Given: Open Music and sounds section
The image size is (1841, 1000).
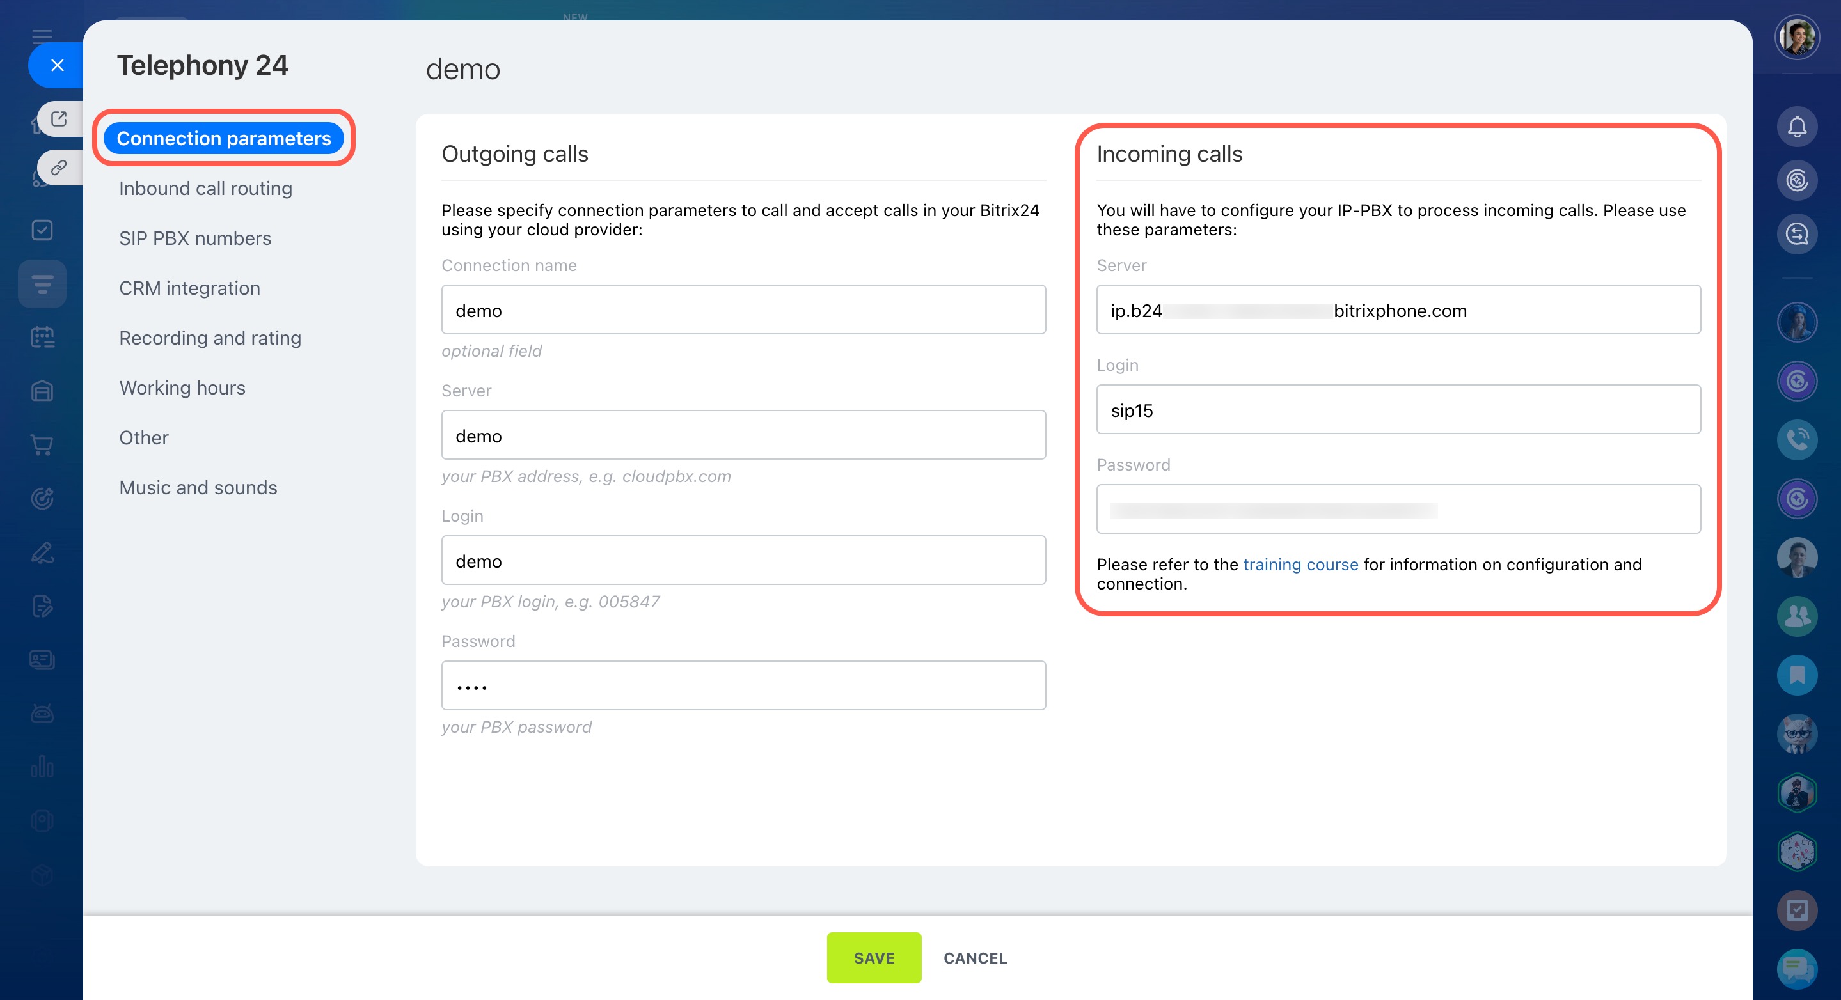Looking at the screenshot, I should point(198,488).
